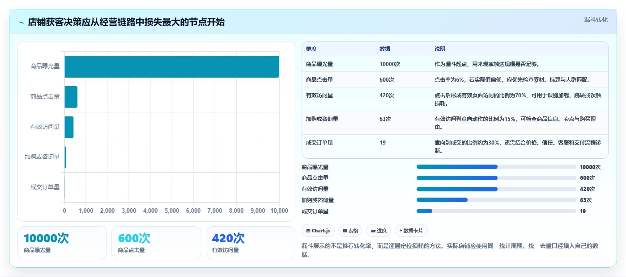626x277 pixels.
Task: Click the description starting 意向到成交的比例
Action: (x=518, y=146)
